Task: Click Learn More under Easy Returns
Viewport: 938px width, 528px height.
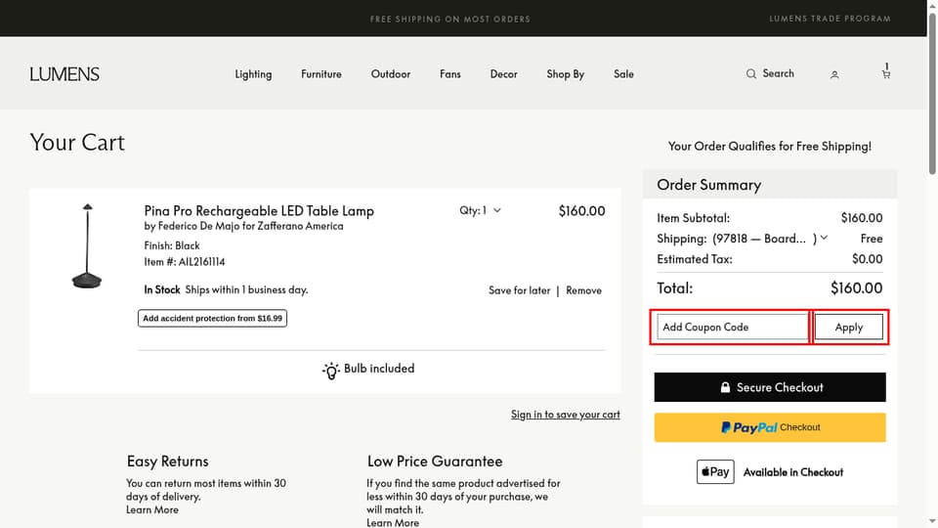Action: point(152,509)
